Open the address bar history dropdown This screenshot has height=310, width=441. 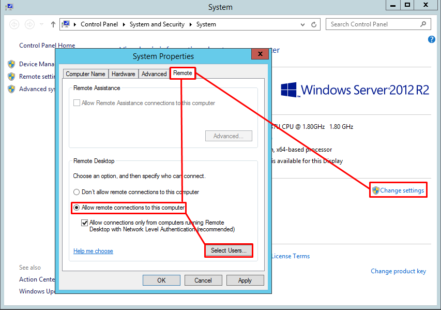302,24
